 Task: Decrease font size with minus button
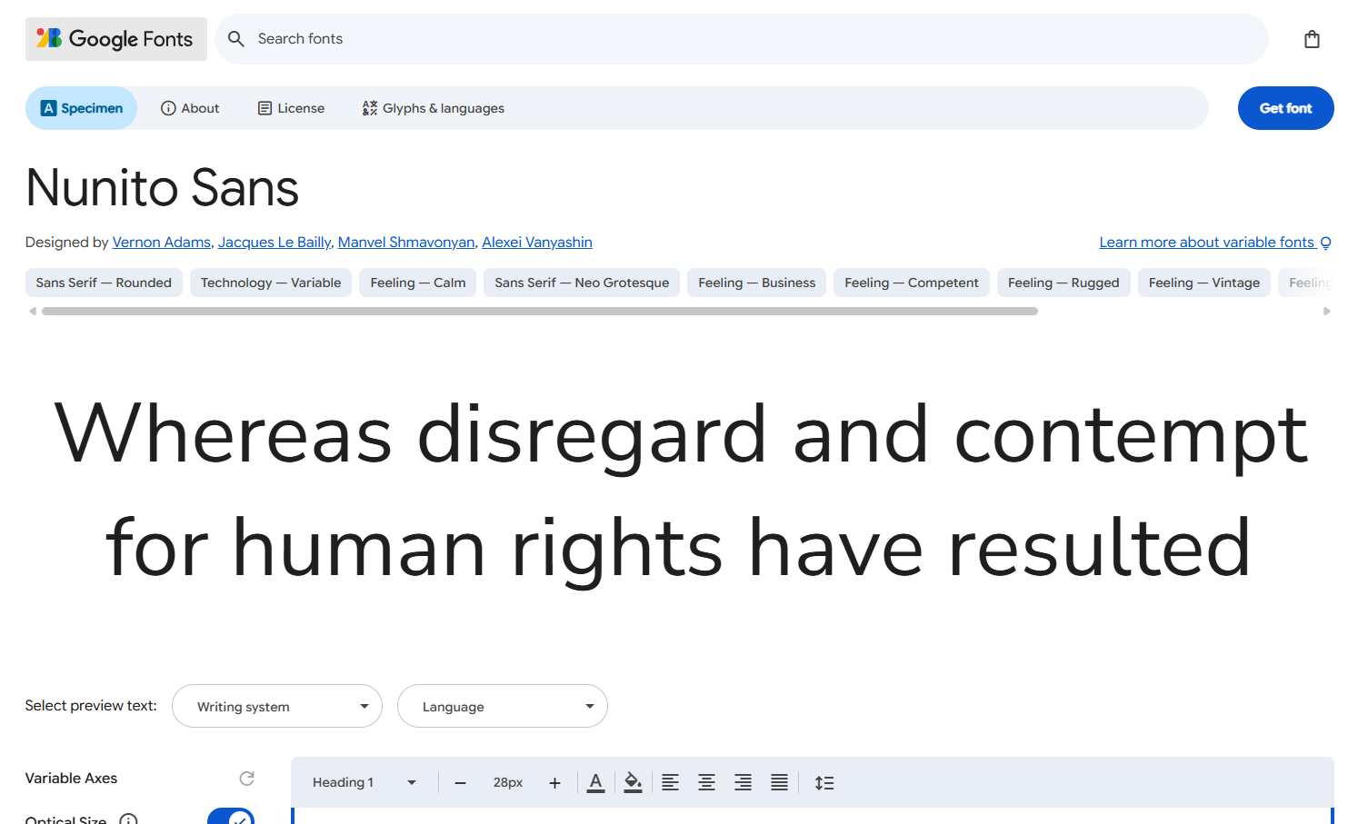pyautogui.click(x=461, y=782)
